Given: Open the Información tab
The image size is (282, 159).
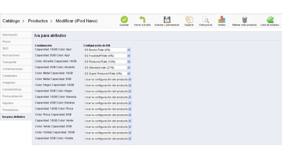Looking at the screenshot, I should (x=16, y=35).
